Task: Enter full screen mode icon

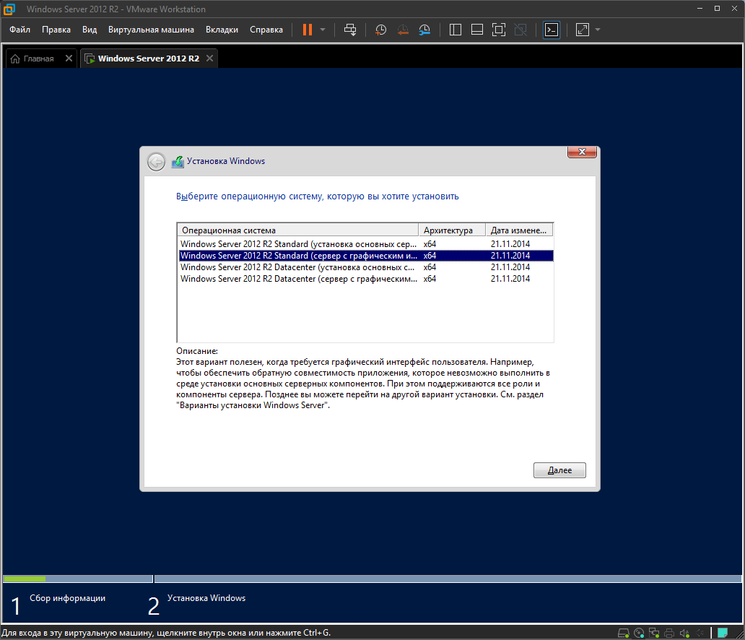Action: pyautogui.click(x=498, y=30)
